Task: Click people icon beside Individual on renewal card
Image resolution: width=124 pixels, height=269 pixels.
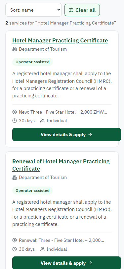Action: point(42,249)
